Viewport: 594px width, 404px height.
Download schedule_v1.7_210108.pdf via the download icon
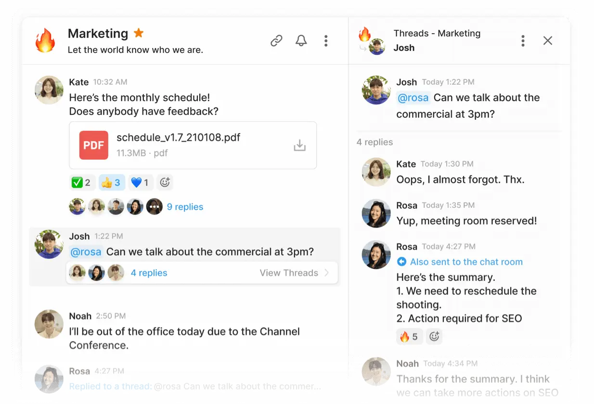[299, 145]
